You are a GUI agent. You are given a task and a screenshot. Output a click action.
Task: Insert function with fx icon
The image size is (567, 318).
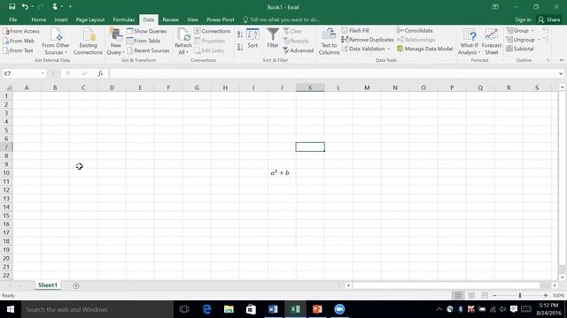point(100,73)
